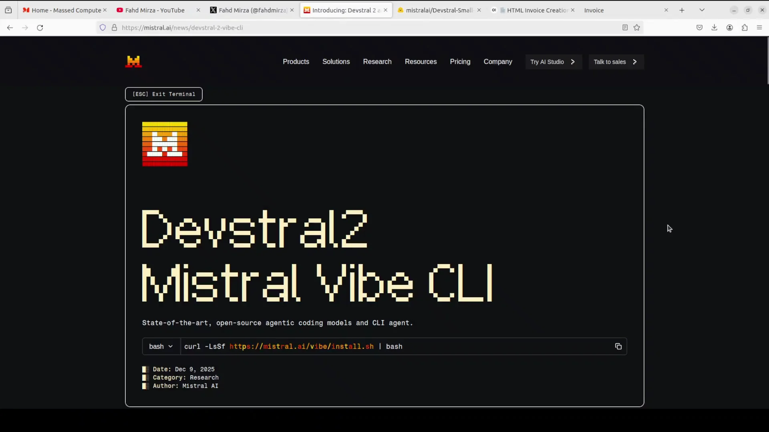The height and width of the screenshot is (432, 769).
Task: Open the bash language dropdown in the code block
Action: tap(161, 346)
